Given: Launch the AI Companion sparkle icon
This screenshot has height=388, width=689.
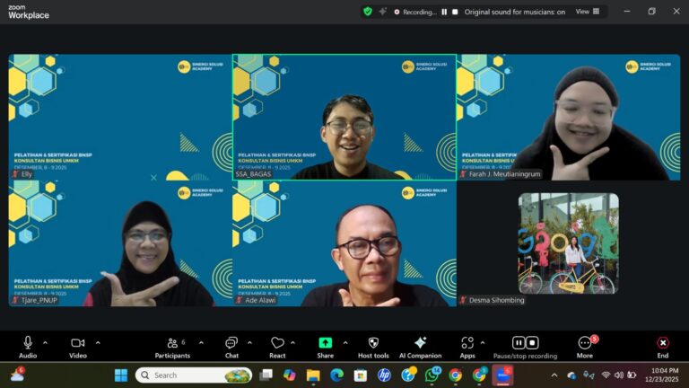Looking at the screenshot, I should pyautogui.click(x=420, y=343).
